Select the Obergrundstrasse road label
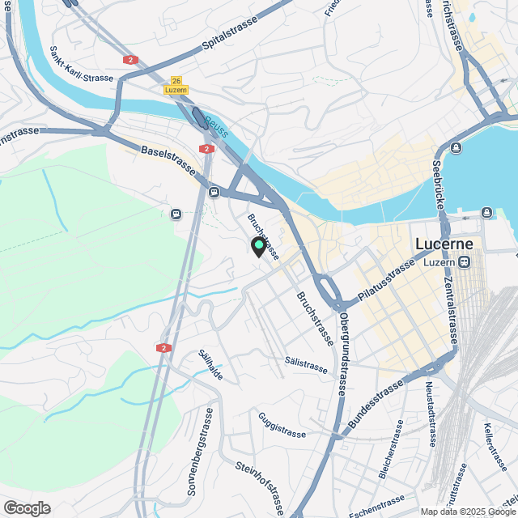 [343, 354]
